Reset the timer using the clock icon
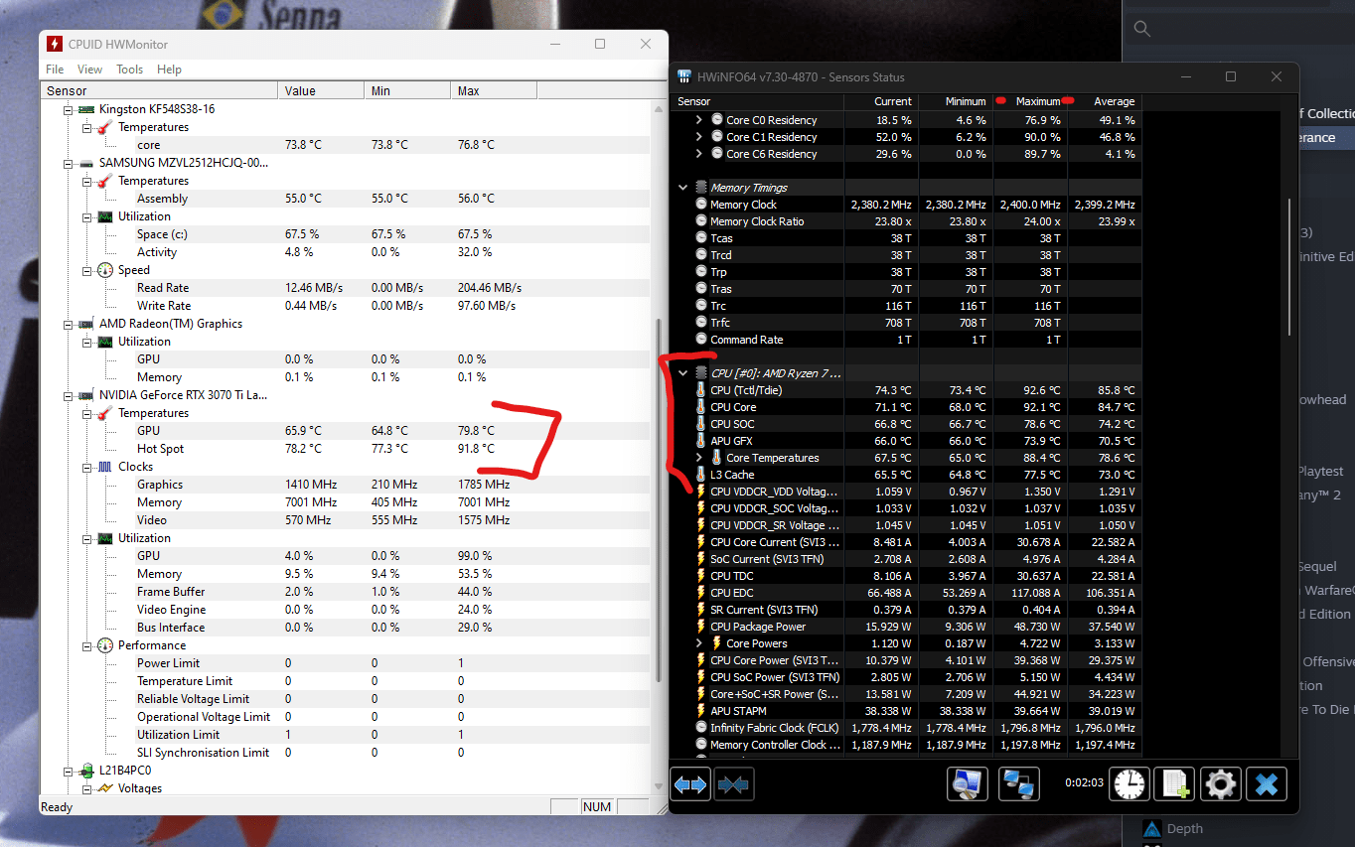1355x847 pixels. point(1129,783)
